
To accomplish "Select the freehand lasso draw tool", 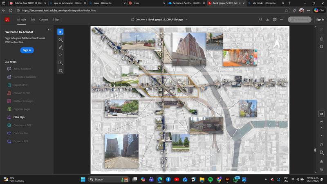I will coord(60,55).
